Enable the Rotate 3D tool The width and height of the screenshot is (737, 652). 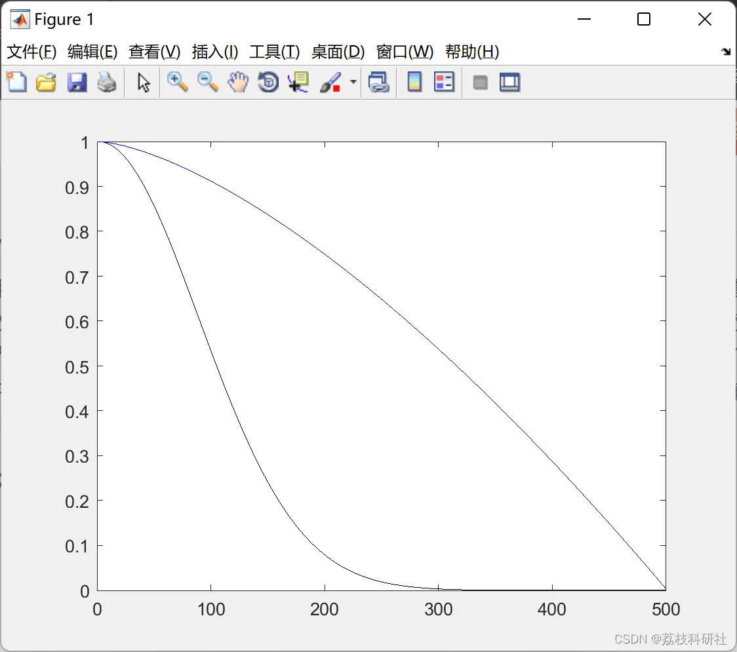point(268,82)
